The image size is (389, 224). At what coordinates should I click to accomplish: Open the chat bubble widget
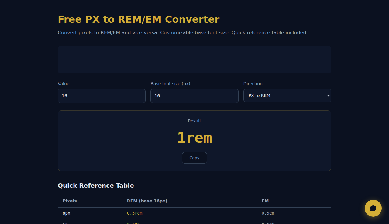373,208
